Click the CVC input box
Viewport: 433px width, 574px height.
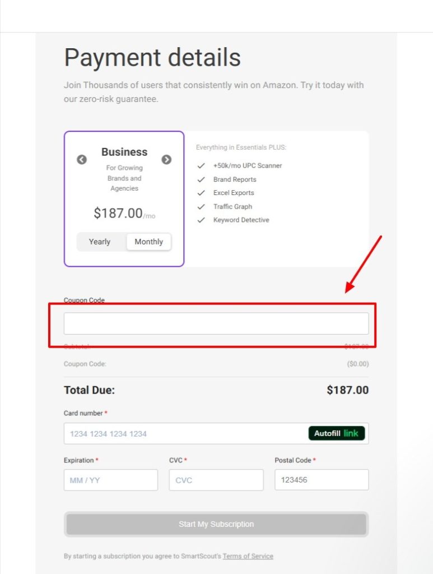pyautogui.click(x=216, y=480)
